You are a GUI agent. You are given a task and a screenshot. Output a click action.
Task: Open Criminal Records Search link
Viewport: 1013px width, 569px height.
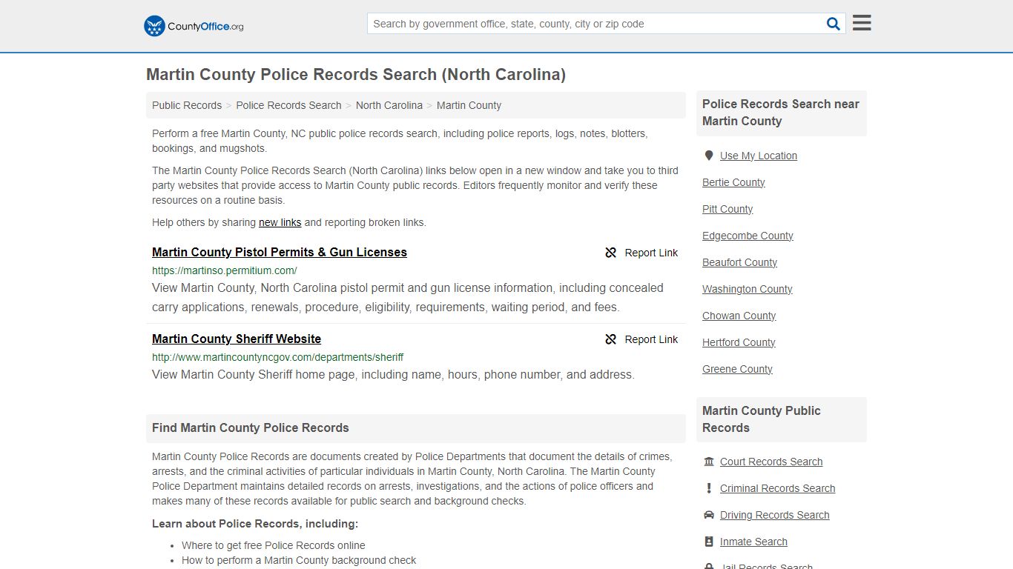tap(777, 488)
